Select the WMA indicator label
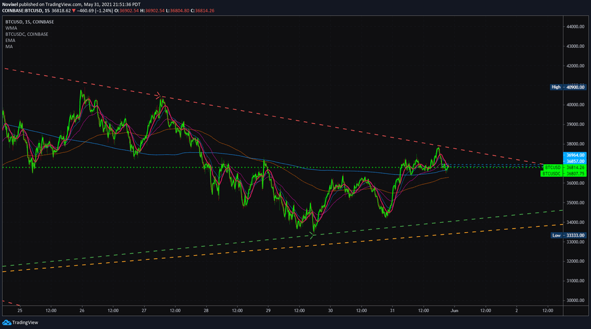This screenshot has height=329, width=591. (11, 28)
